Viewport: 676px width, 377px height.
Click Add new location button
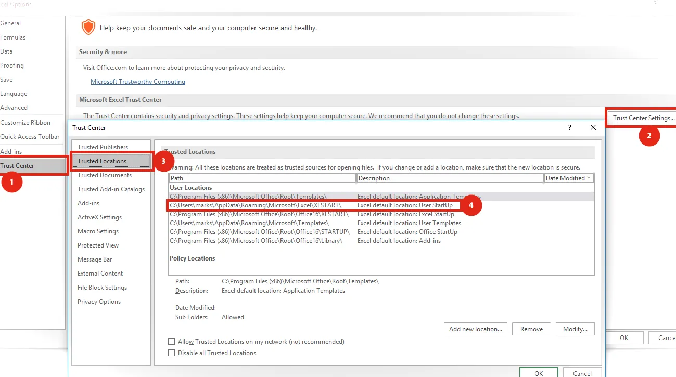coord(475,329)
